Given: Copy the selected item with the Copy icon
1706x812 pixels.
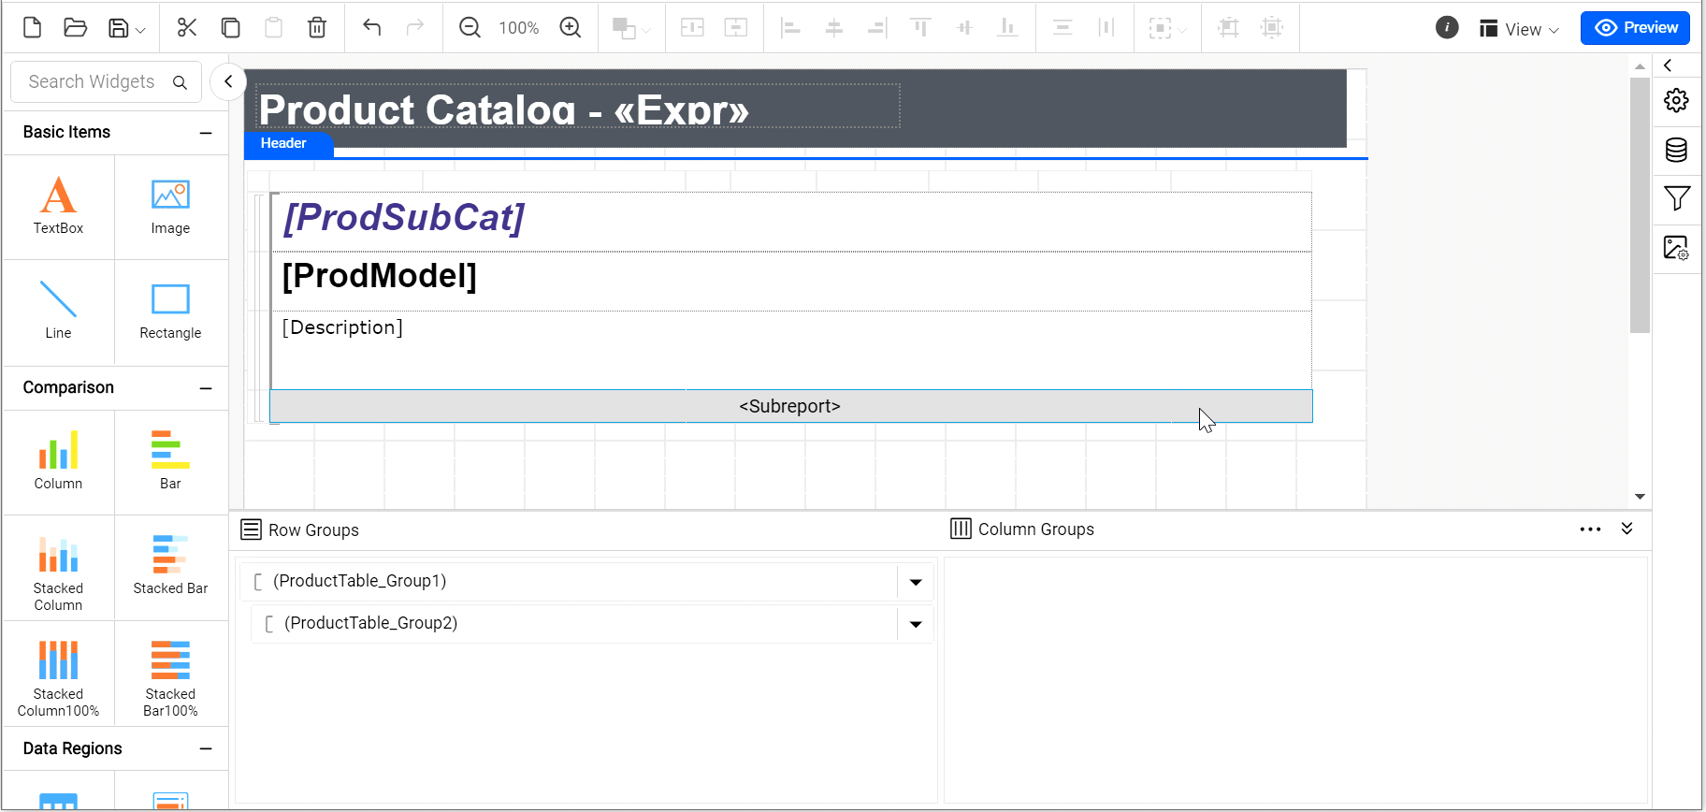Looking at the screenshot, I should 230,27.
